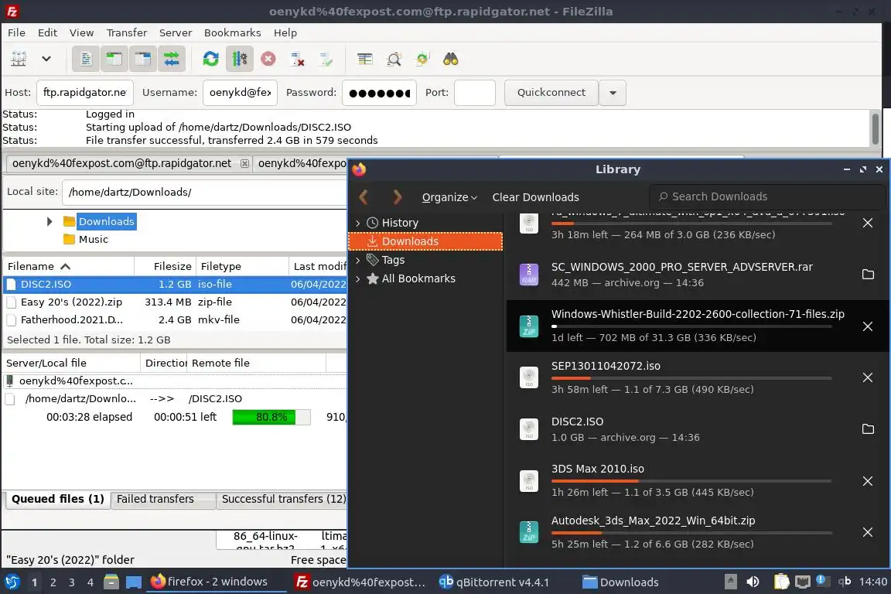Expand the All Bookmarks tree item
This screenshot has width=891, height=594.
pos(357,278)
